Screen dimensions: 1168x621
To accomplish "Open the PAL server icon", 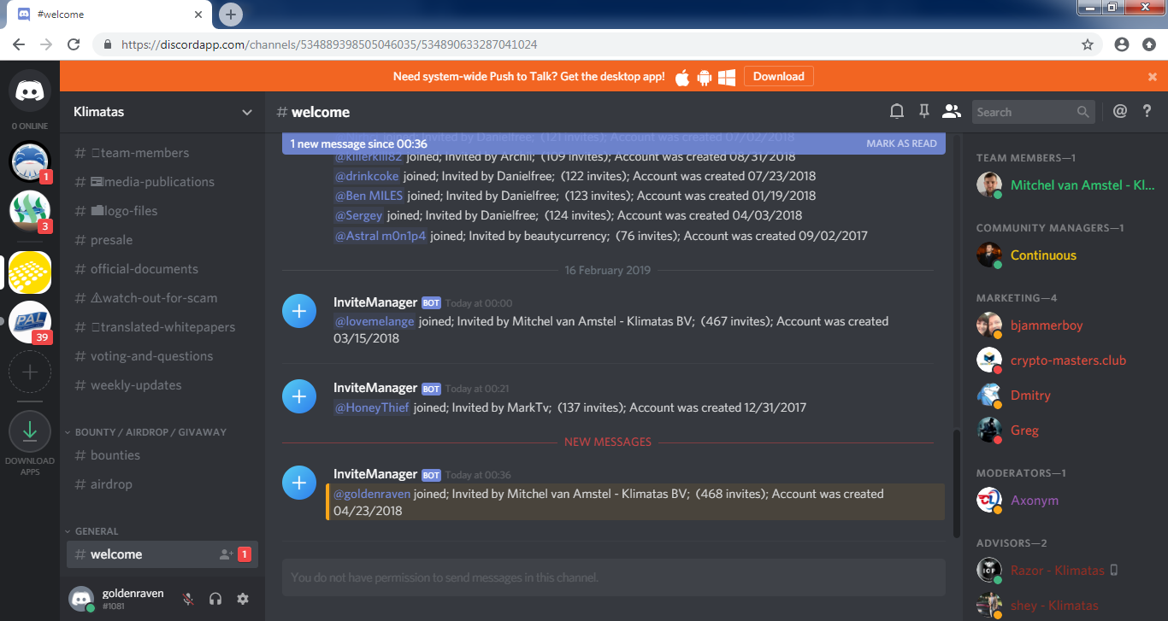I will tap(30, 322).
